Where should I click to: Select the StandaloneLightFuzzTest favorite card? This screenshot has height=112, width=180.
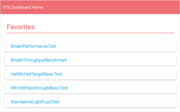90,102
